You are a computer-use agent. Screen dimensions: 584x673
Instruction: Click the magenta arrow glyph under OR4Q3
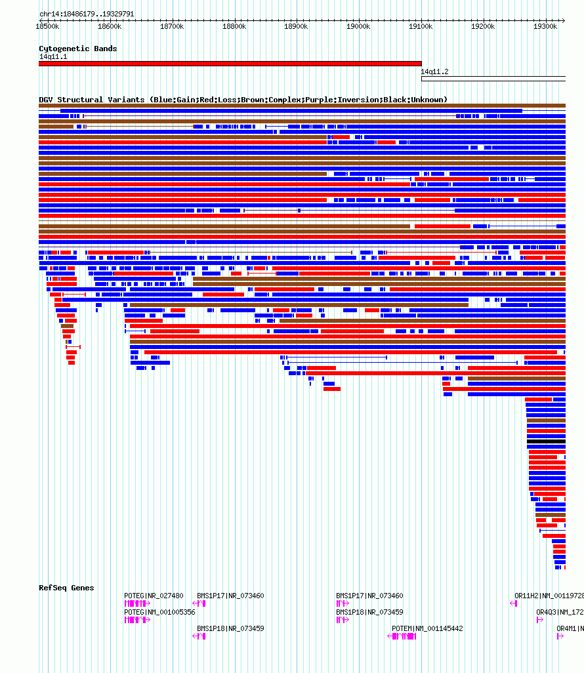(540, 620)
